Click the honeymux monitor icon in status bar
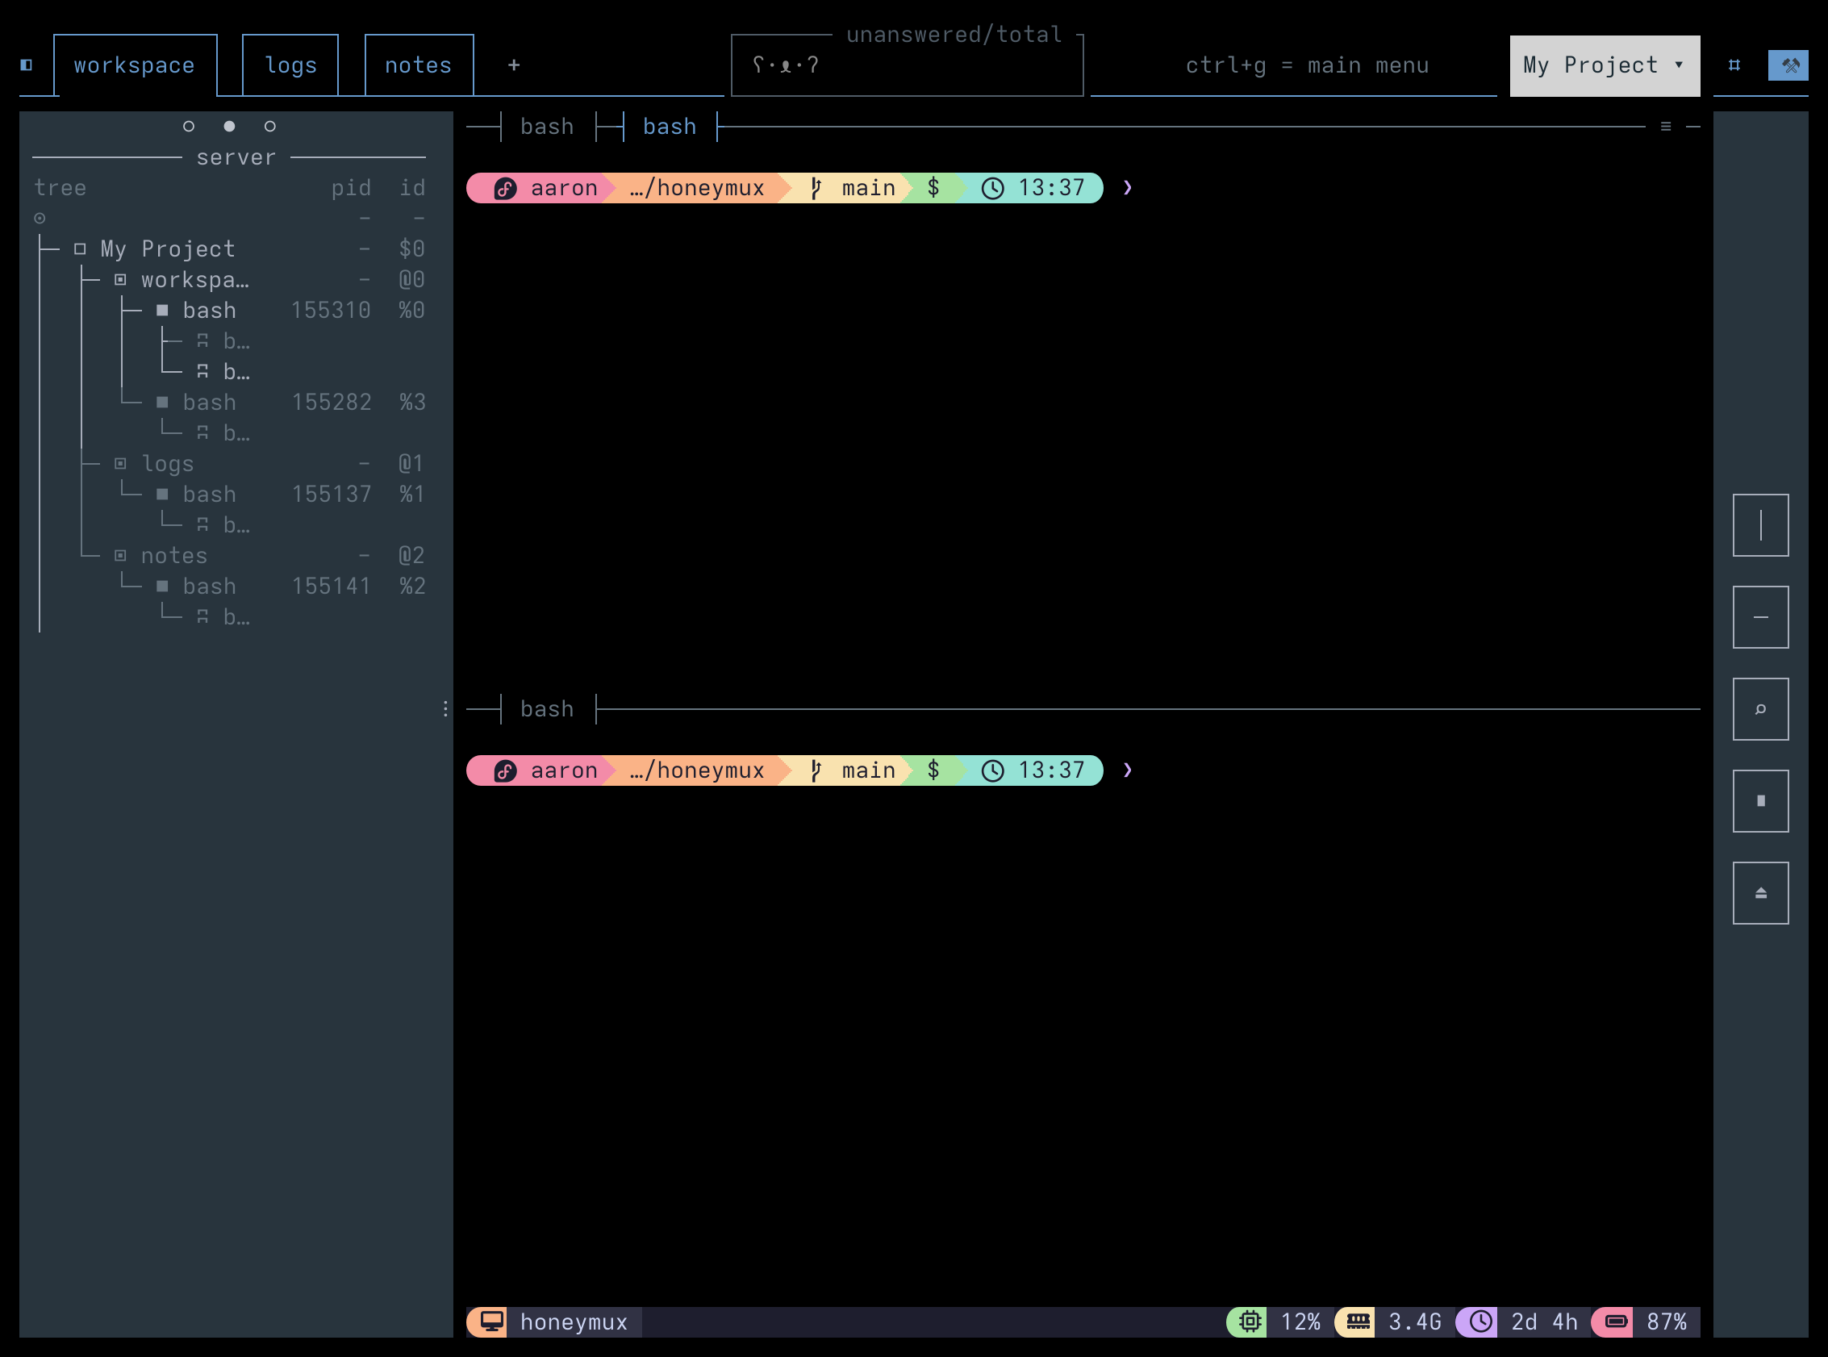The image size is (1828, 1357). pos(491,1322)
